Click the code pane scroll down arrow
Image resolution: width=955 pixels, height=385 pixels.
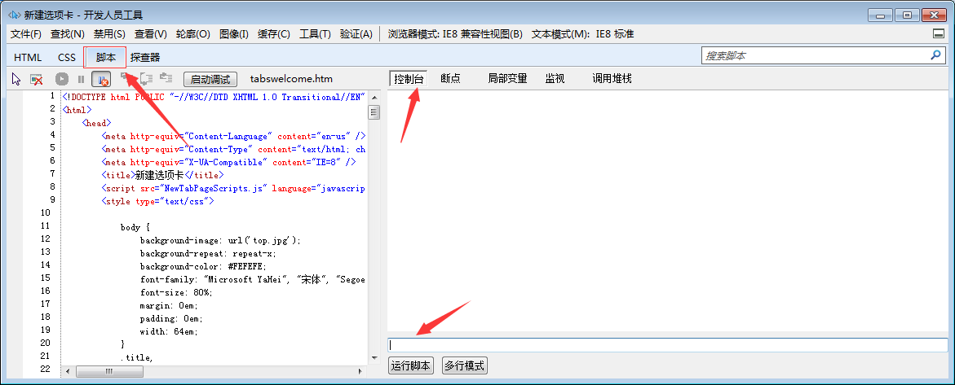[374, 357]
